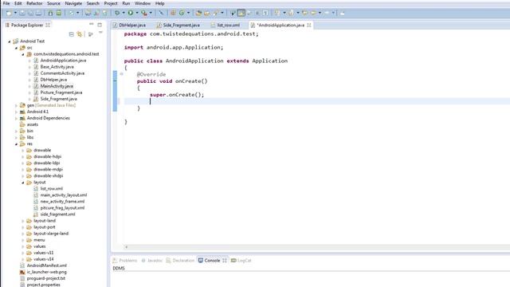Open Package Explorer View Menu triangle

100,33
